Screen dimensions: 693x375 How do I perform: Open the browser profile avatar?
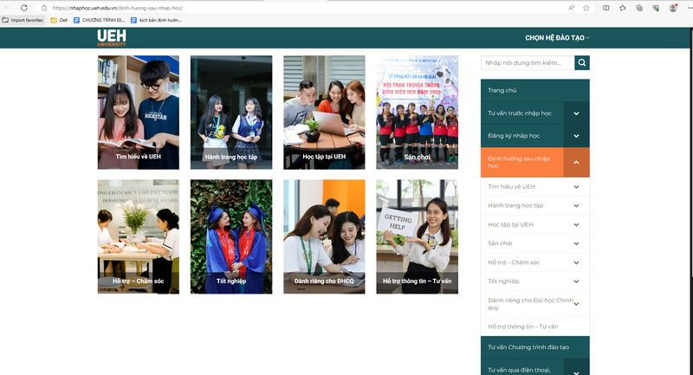point(673,8)
